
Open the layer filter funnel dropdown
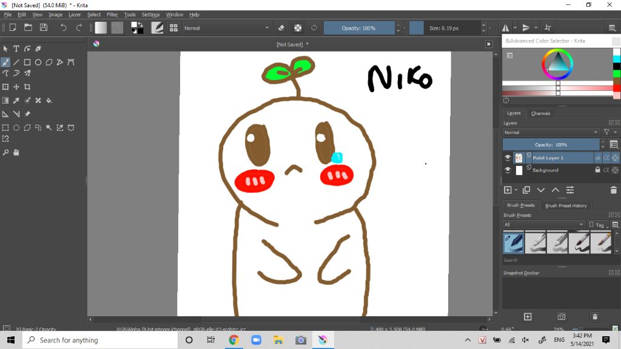(609, 132)
